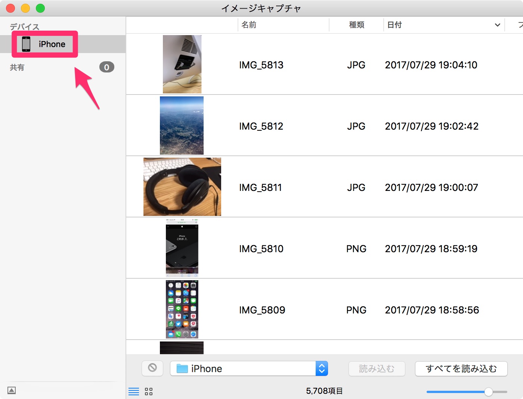Minimize the Image Capture window
The width and height of the screenshot is (523, 399).
tap(25, 8)
